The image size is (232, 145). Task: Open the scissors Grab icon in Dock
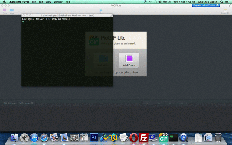pyautogui.click(x=84, y=137)
